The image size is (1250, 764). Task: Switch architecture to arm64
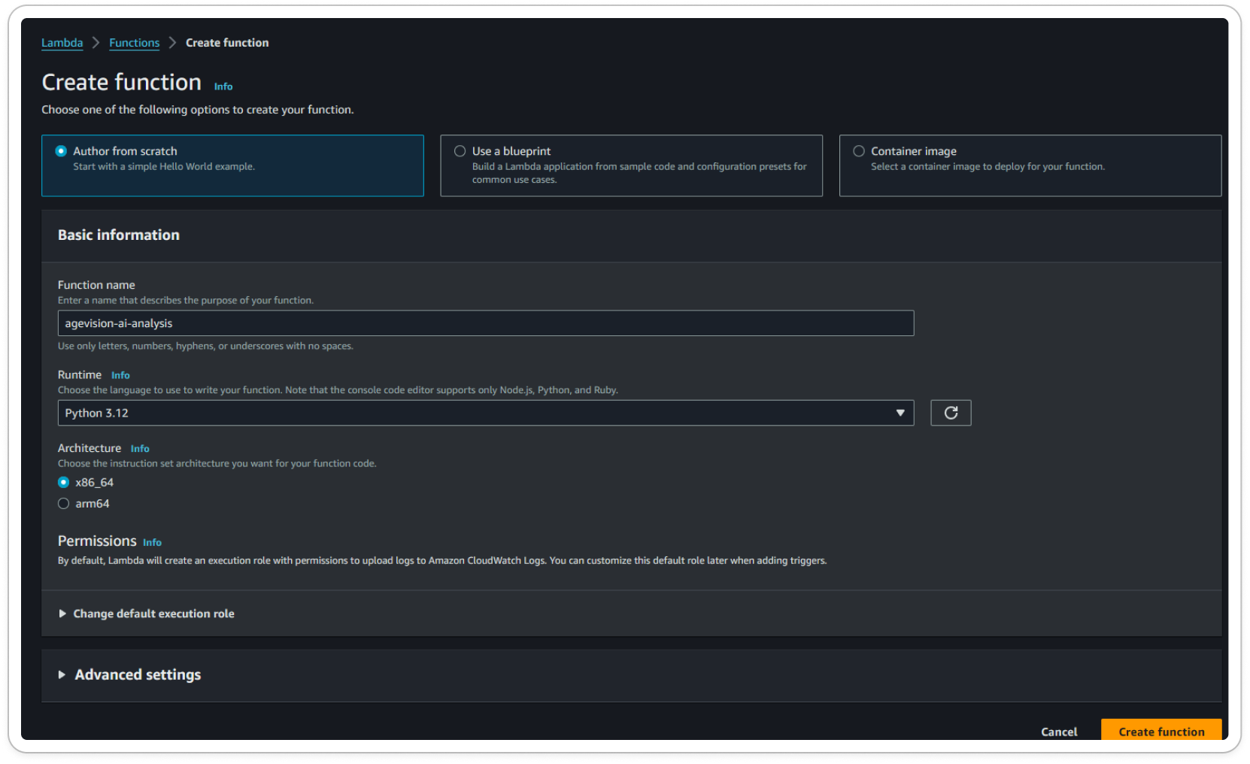(x=63, y=503)
